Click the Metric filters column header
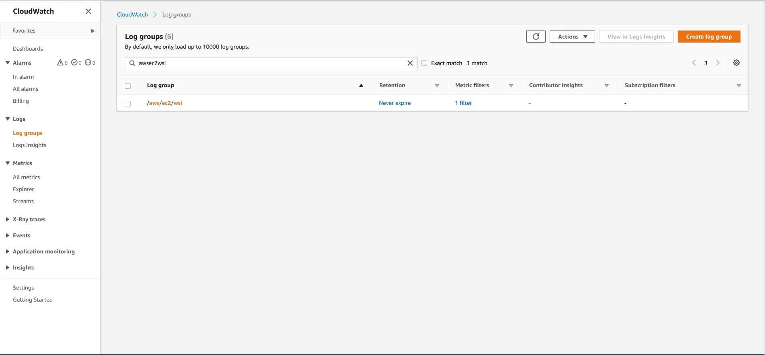This screenshot has width=765, height=355. click(x=472, y=85)
